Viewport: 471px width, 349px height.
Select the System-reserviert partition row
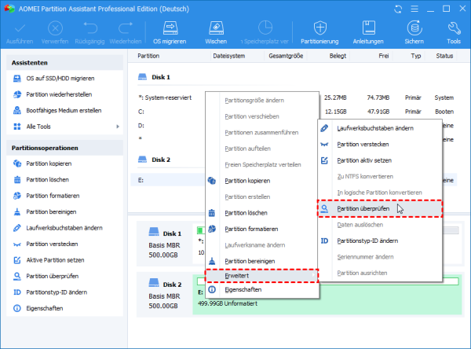(x=168, y=97)
